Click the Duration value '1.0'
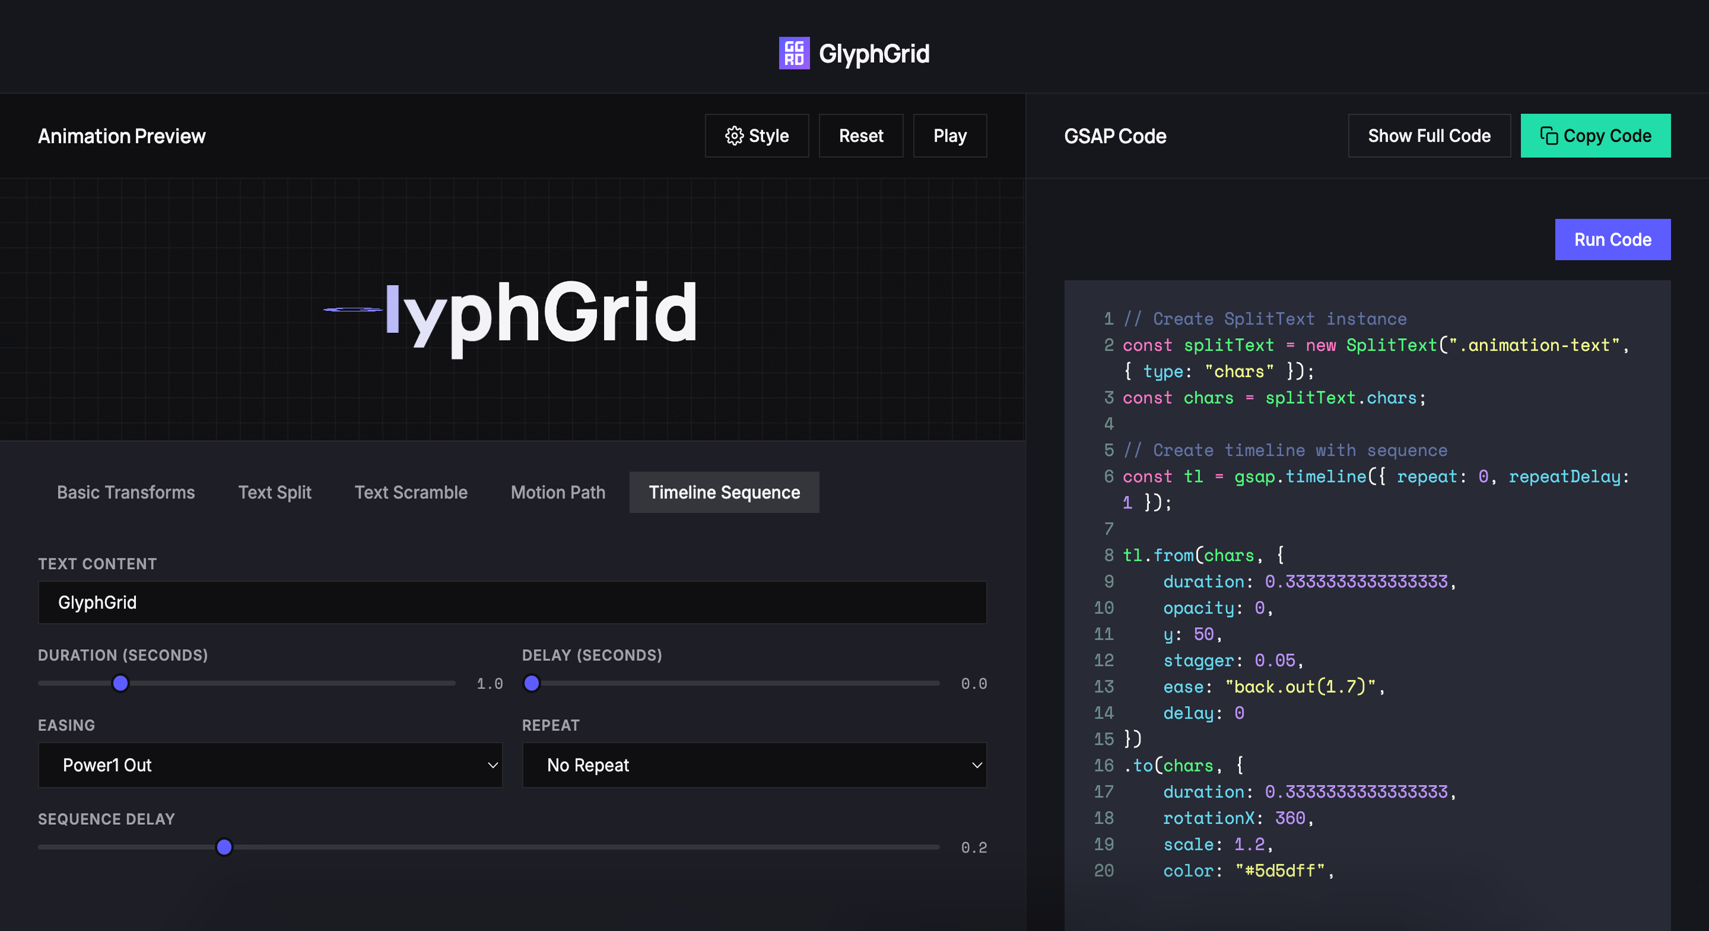Viewport: 1709px width, 931px height. coord(490,684)
